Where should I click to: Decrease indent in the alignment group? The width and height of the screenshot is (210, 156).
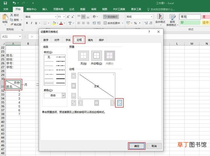pyautogui.click(x=94, y=23)
